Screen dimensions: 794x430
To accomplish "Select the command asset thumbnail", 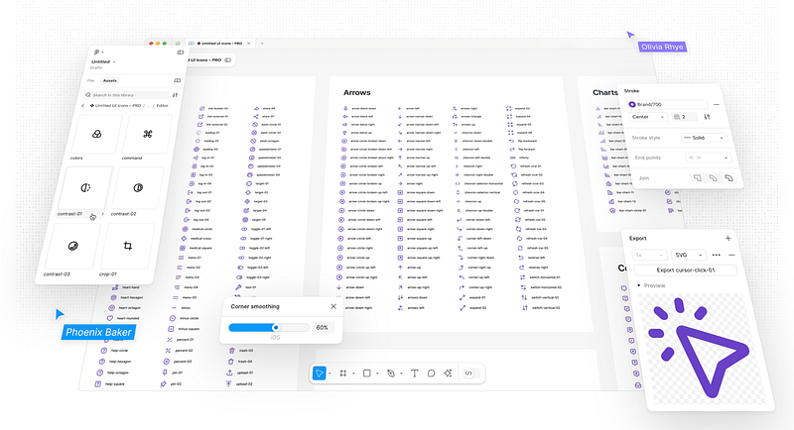I will pyautogui.click(x=147, y=134).
